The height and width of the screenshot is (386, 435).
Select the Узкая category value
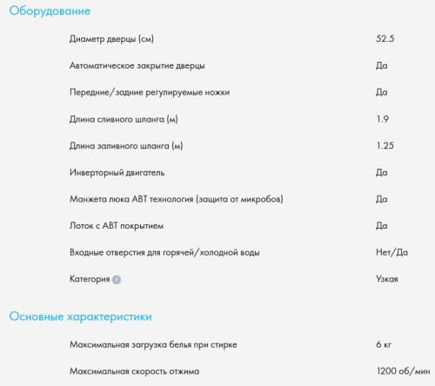(x=387, y=279)
